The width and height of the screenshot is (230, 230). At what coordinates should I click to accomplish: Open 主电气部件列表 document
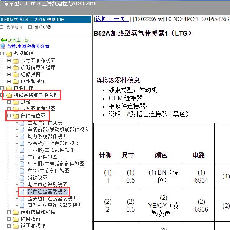[x=45, y=122]
